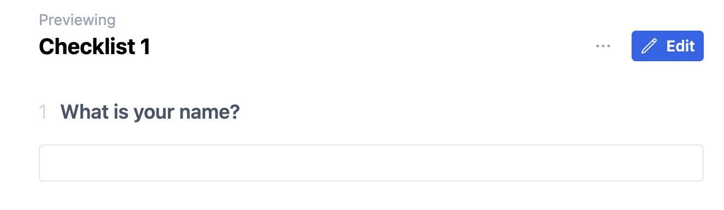Activate the input under What is your name?
724x210 pixels.
371,163
